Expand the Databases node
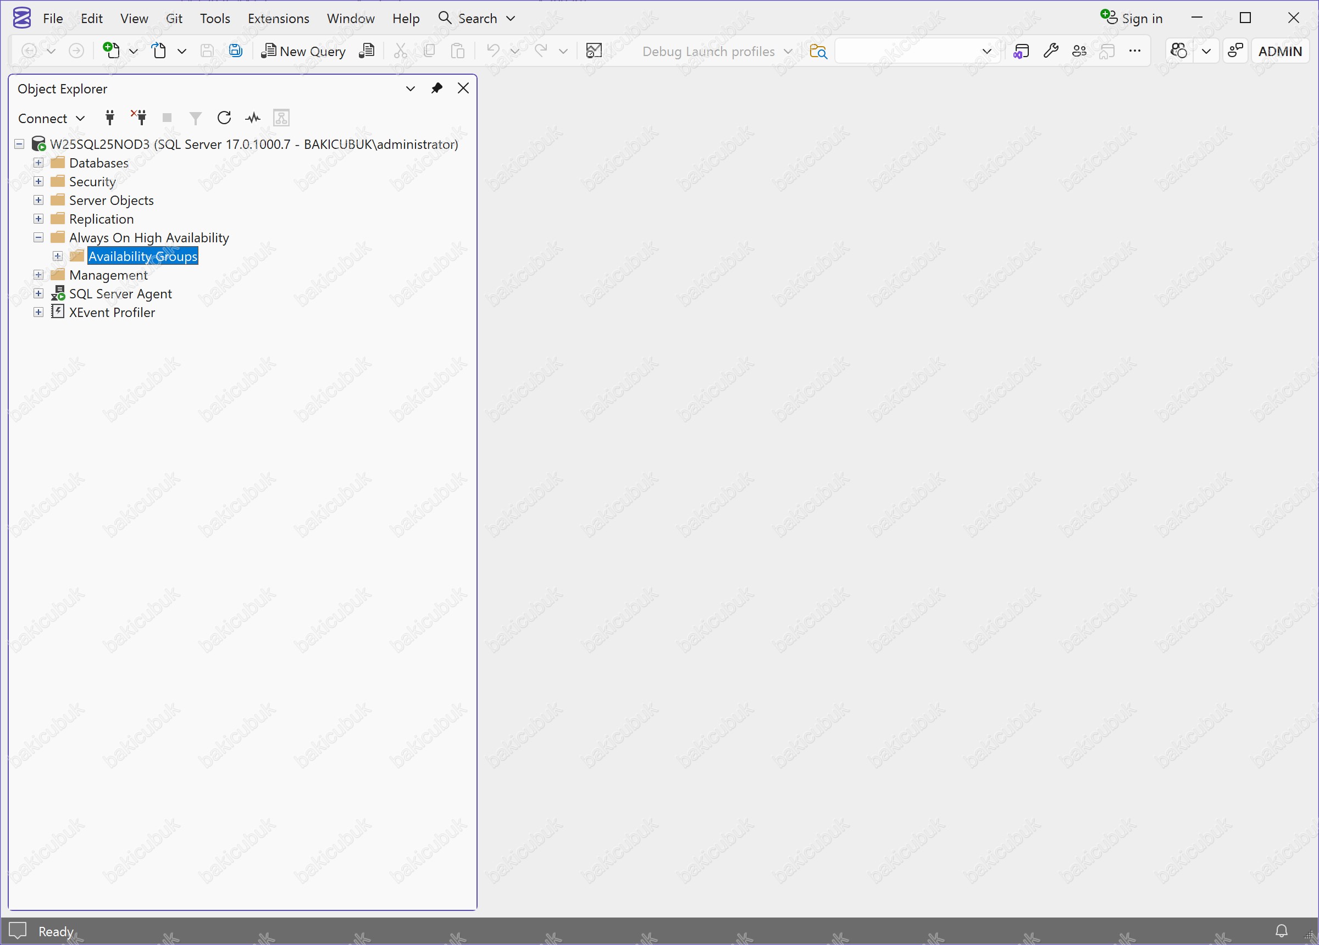The width and height of the screenshot is (1319, 945). [38, 163]
